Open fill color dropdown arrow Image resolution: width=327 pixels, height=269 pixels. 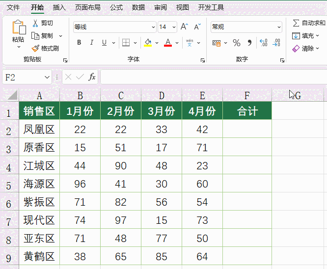pos(157,43)
